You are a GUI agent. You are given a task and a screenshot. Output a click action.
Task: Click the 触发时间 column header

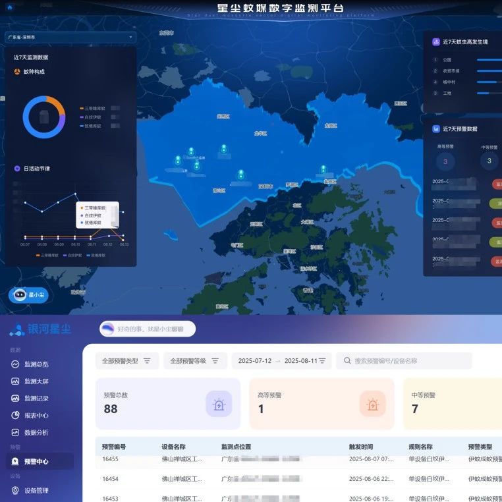pyautogui.click(x=361, y=447)
